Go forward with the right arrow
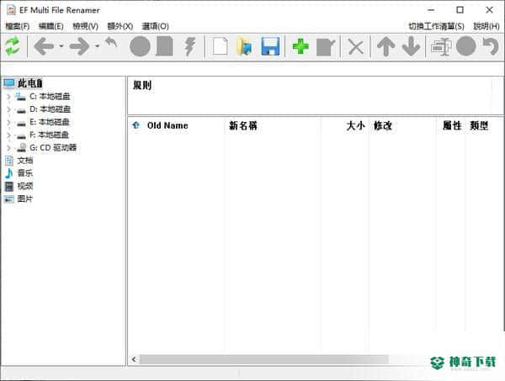Image resolution: width=505 pixels, height=381 pixels. click(x=80, y=46)
